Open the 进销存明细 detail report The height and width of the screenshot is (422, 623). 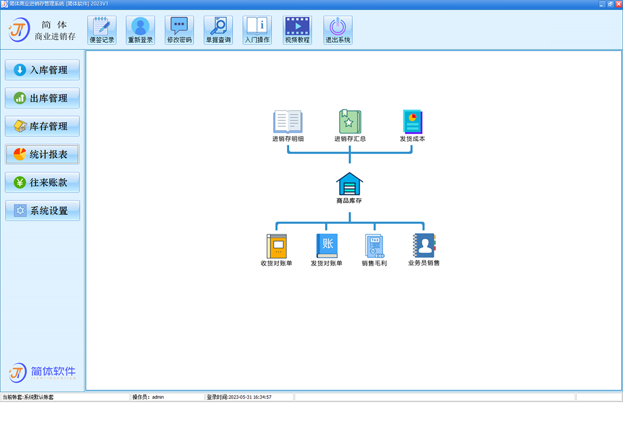pyautogui.click(x=288, y=125)
